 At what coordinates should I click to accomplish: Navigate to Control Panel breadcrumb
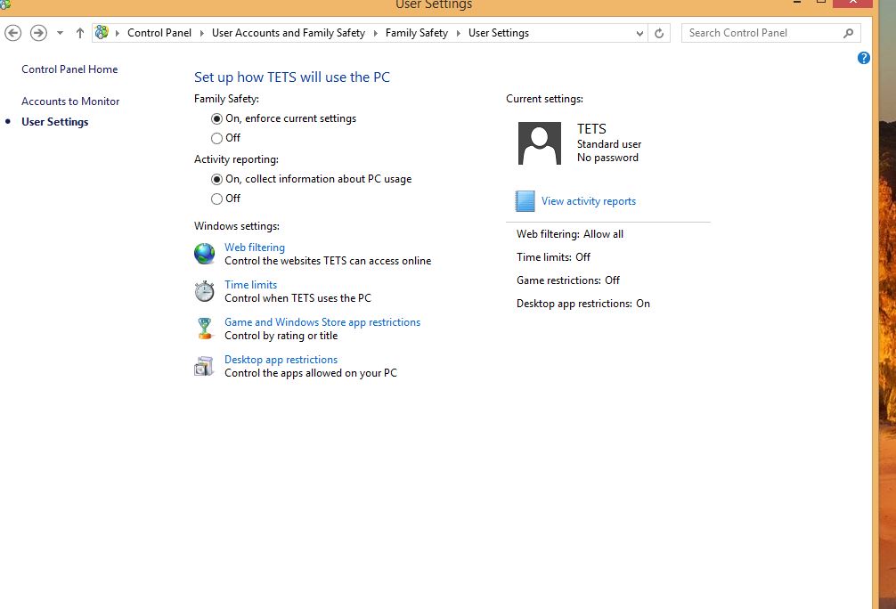(x=159, y=33)
